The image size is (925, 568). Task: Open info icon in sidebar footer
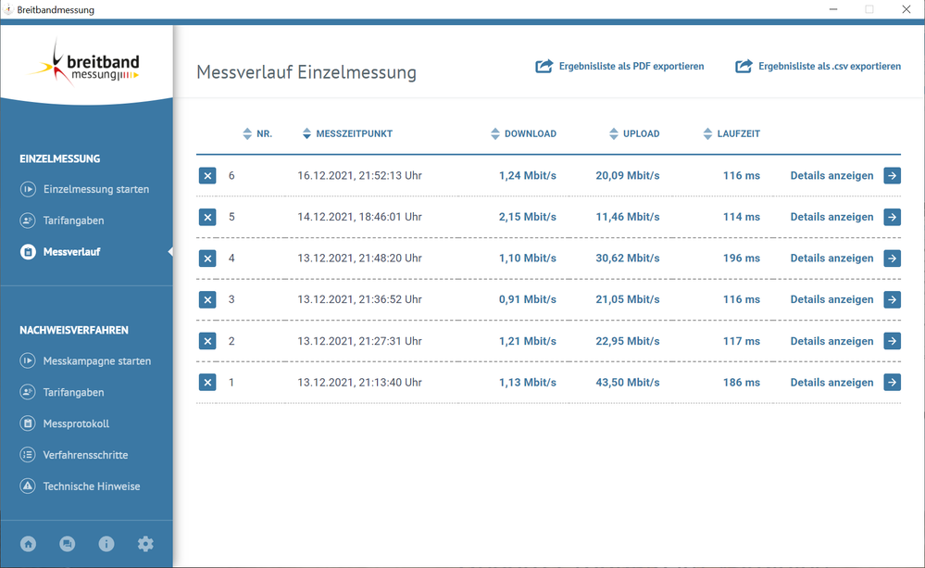click(106, 544)
